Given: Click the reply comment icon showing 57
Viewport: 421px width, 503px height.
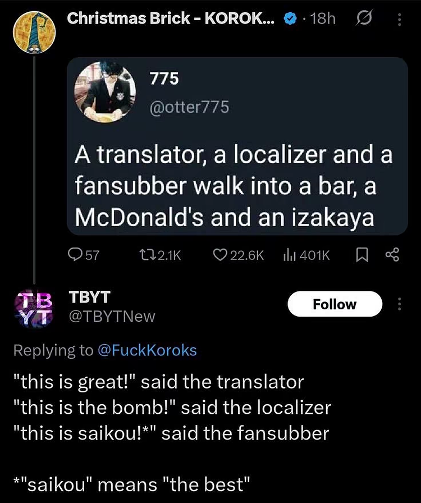Looking at the screenshot, I should click(75, 255).
